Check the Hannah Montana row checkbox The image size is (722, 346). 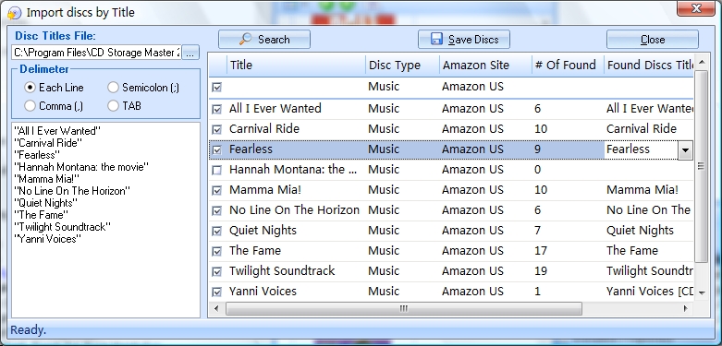[x=216, y=171]
